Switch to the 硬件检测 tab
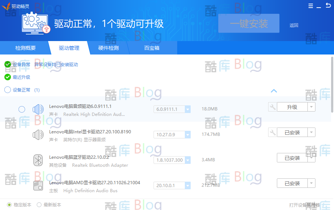This screenshot has width=334, height=210. 108,48
